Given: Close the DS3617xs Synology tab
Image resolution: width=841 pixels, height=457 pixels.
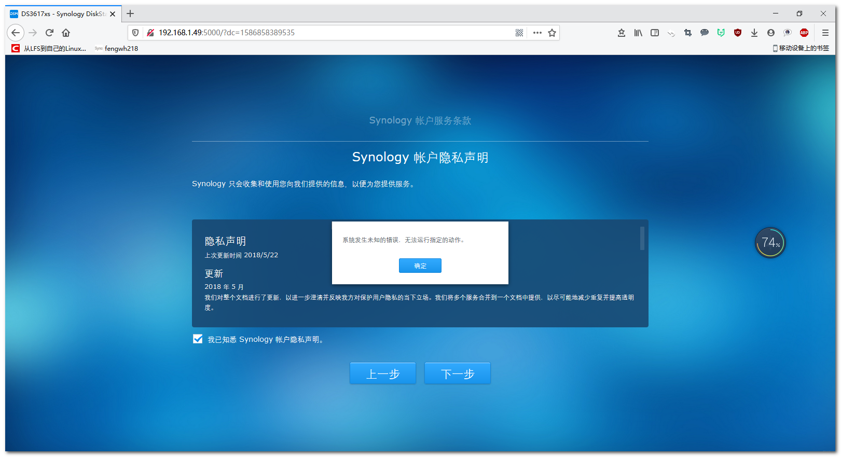Looking at the screenshot, I should coord(113,14).
